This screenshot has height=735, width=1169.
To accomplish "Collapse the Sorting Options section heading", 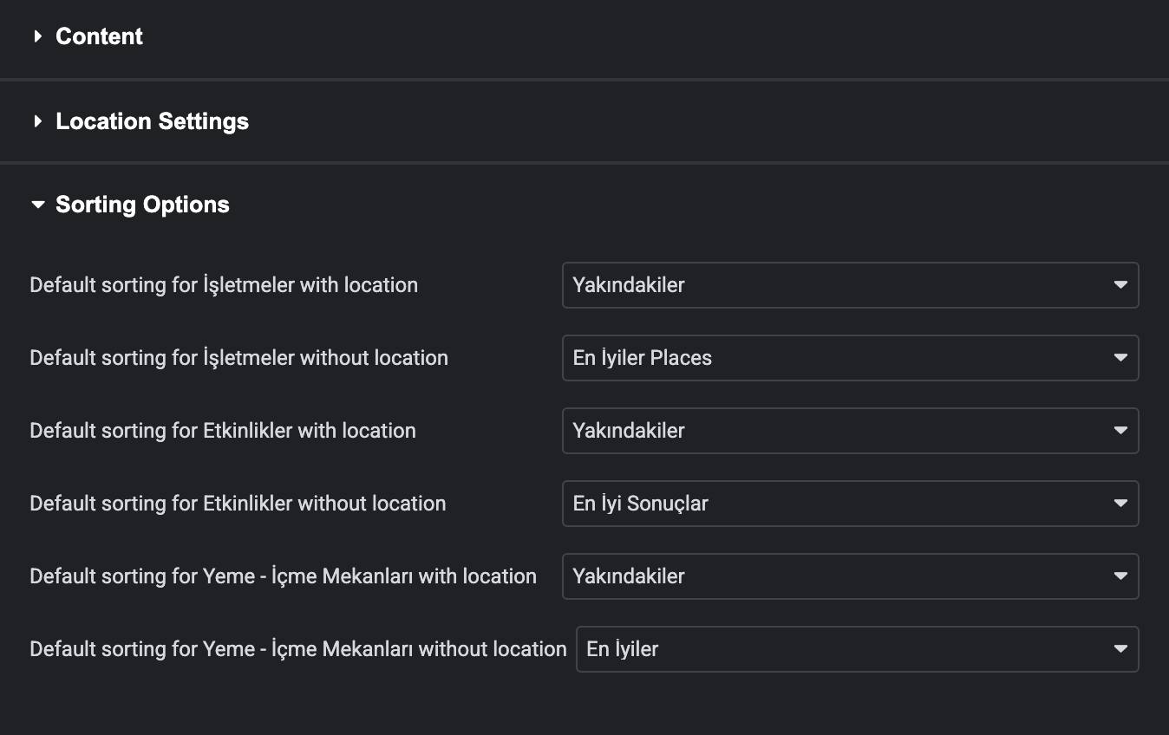I will 142,205.
